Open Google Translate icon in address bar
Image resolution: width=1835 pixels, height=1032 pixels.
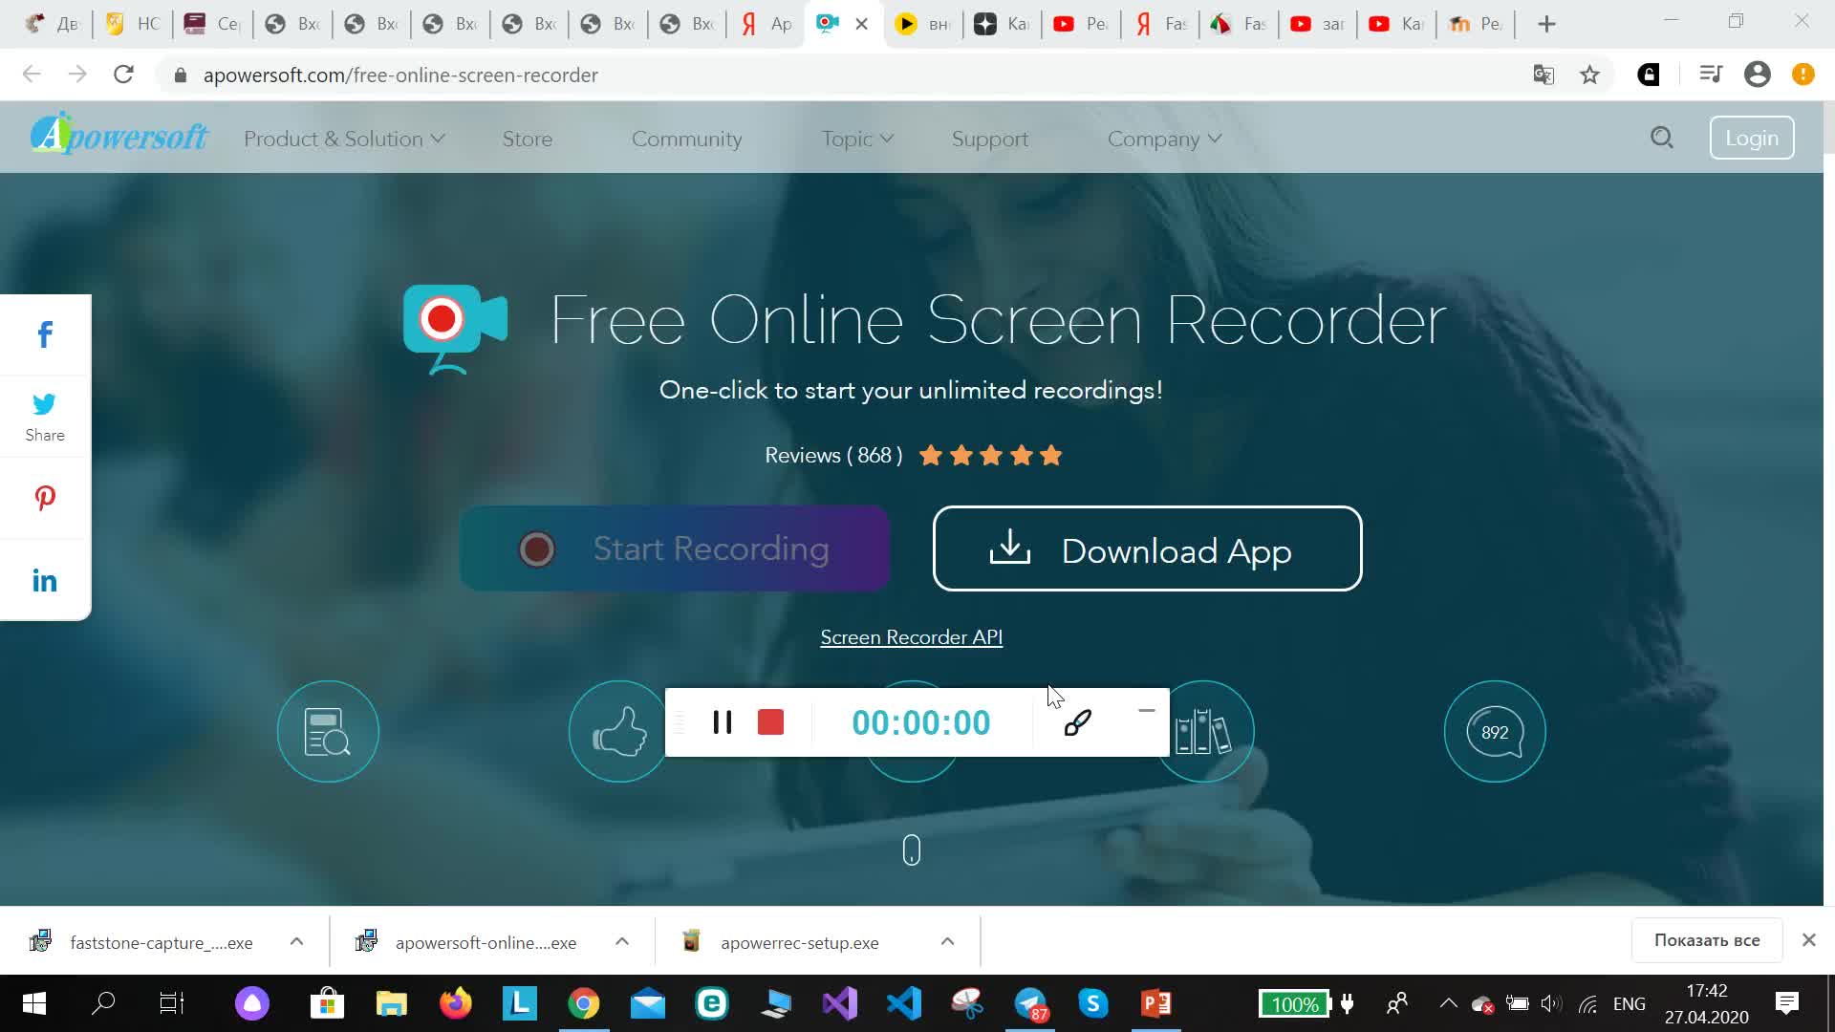tap(1544, 75)
